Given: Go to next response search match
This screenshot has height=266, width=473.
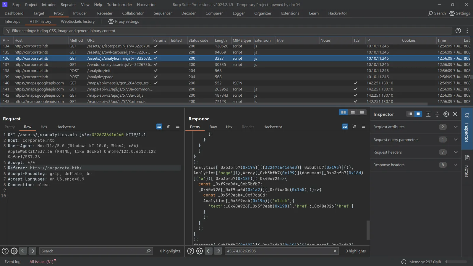Looking at the screenshot, I should [218, 251].
